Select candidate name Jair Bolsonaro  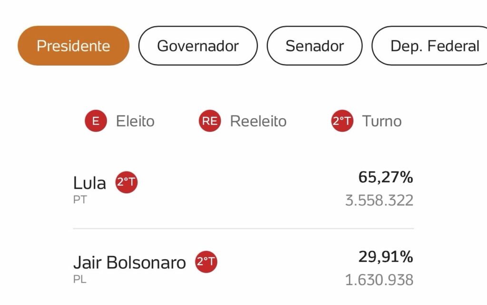[129, 262]
